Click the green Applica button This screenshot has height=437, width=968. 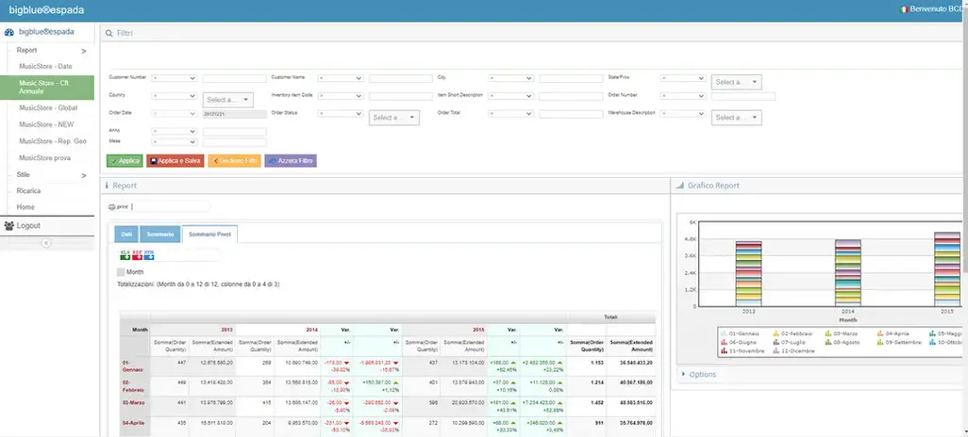[x=125, y=161]
